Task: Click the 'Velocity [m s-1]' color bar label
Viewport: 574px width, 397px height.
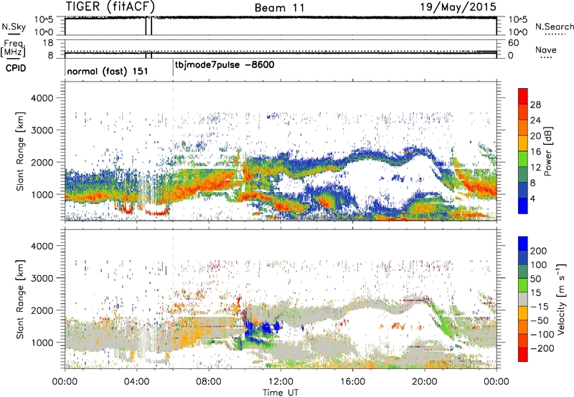Action: (561, 299)
